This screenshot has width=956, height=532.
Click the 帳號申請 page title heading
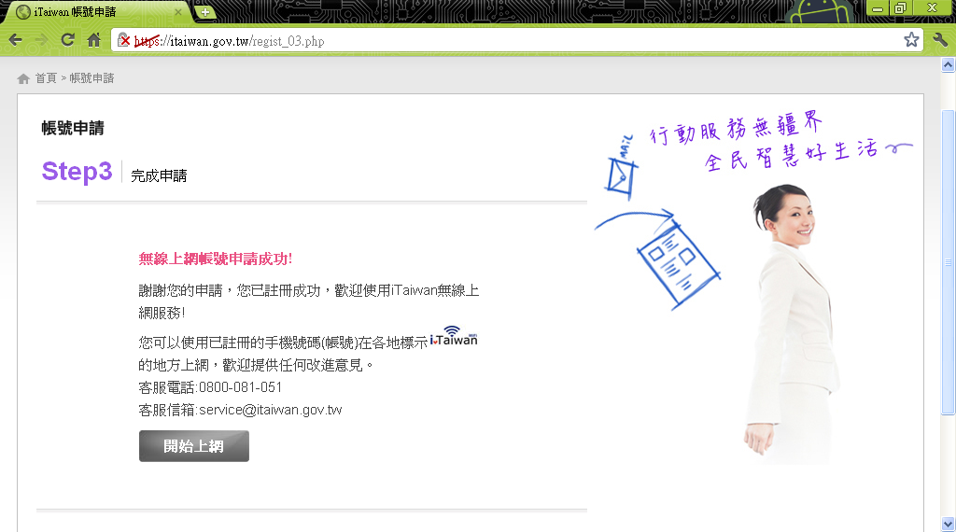[73, 128]
